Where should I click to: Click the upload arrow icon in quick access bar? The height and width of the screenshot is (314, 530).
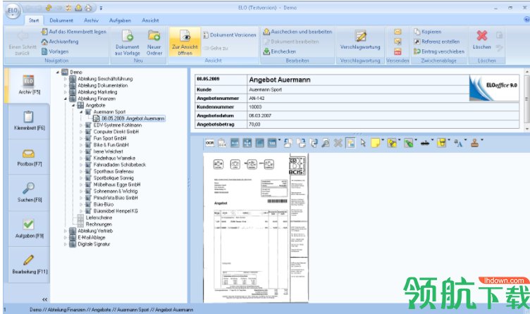(78, 8)
